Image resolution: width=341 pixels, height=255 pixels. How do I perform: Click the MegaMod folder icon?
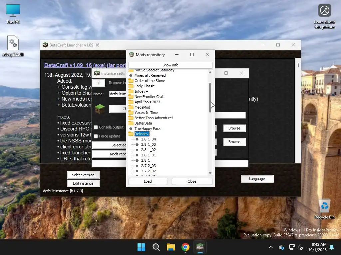pyautogui.click(x=131, y=107)
